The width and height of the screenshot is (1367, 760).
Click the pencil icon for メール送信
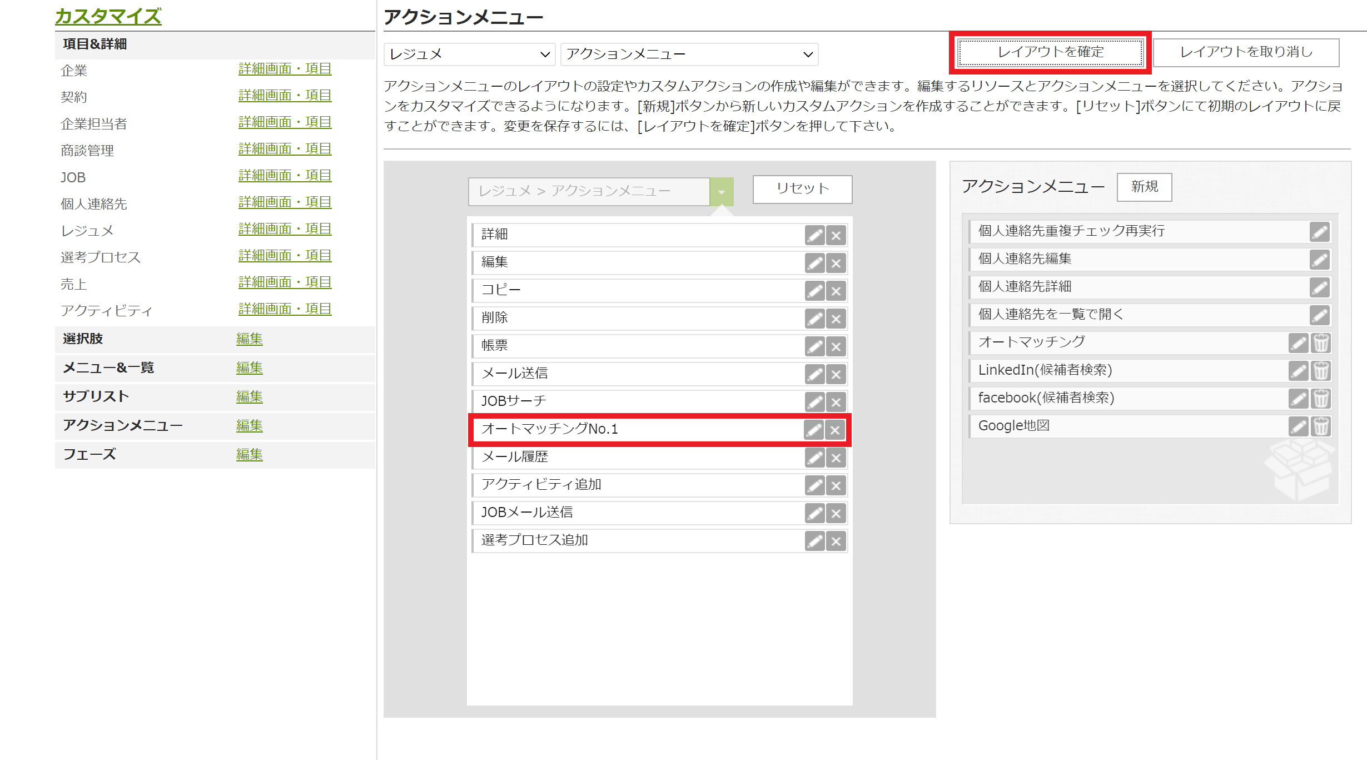coord(814,374)
